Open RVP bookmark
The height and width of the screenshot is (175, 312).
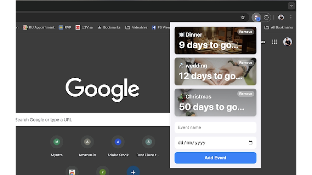coord(65,27)
